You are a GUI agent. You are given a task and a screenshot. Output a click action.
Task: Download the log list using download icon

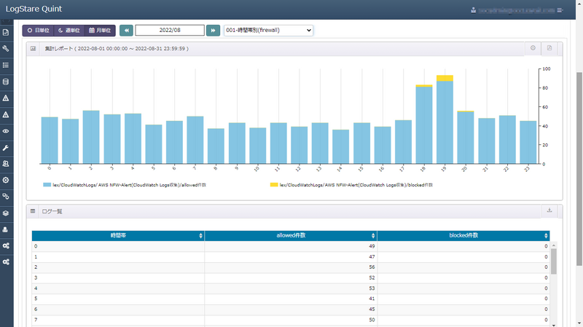(x=549, y=211)
